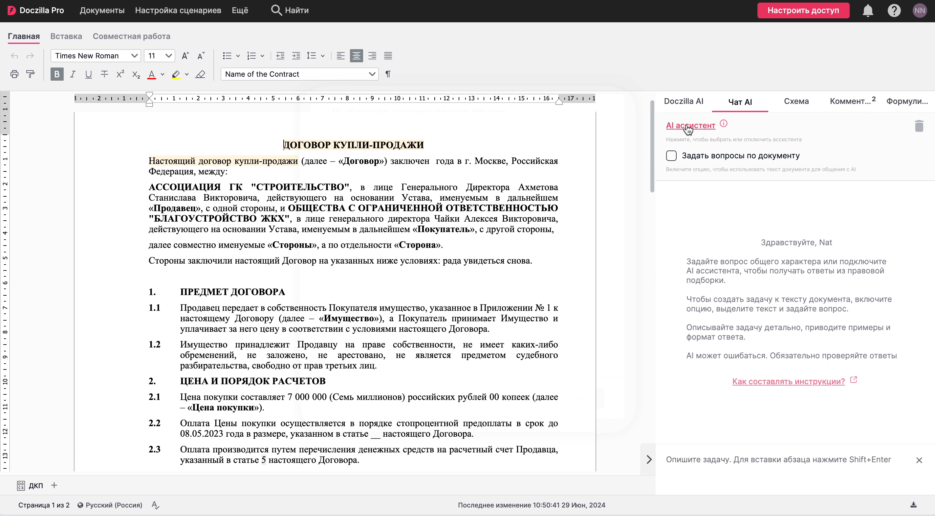Select the format painter icon

click(31, 74)
